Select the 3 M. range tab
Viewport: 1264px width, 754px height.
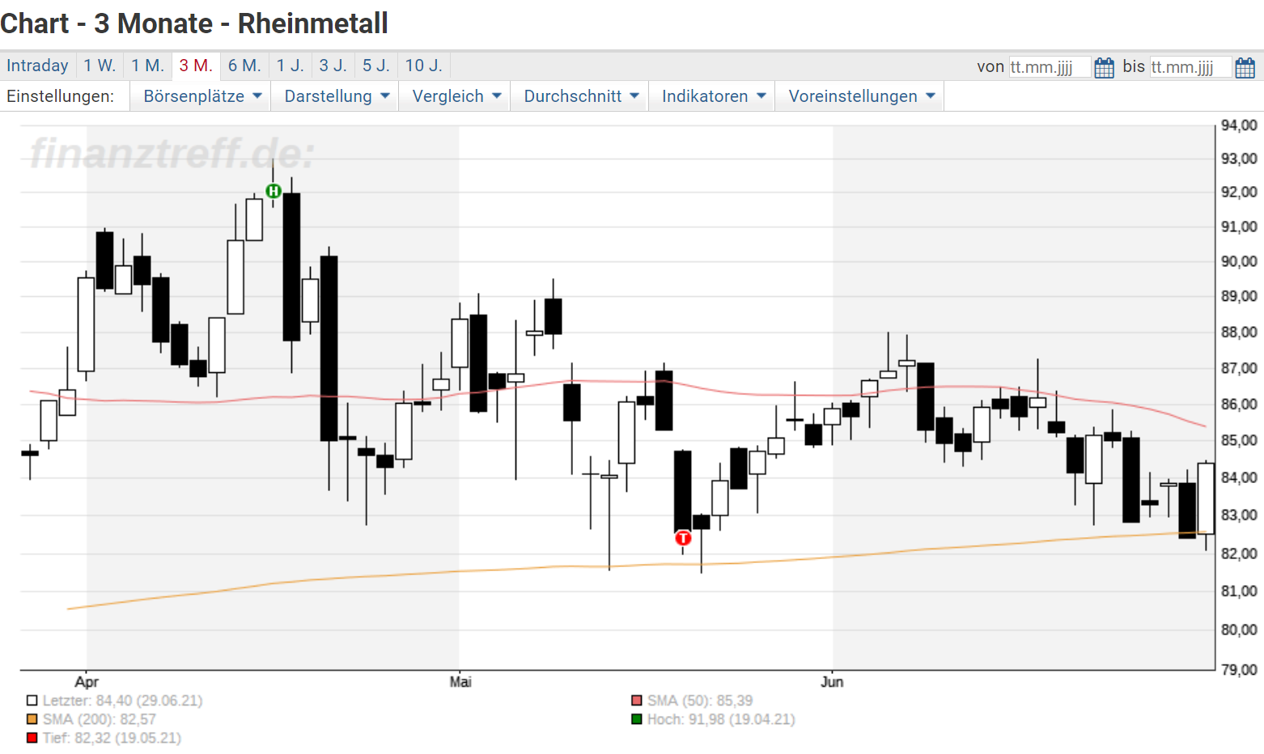196,66
